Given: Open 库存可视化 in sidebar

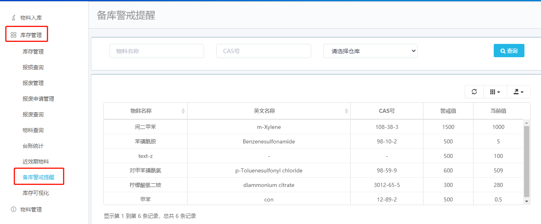Looking at the screenshot, I should point(36,193).
